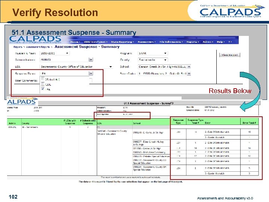Click the CALPADS logo in application header
The width and height of the screenshot is (269, 202).
click(x=35, y=40)
